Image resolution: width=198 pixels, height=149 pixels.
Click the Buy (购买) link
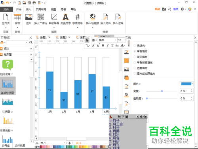(157, 9)
